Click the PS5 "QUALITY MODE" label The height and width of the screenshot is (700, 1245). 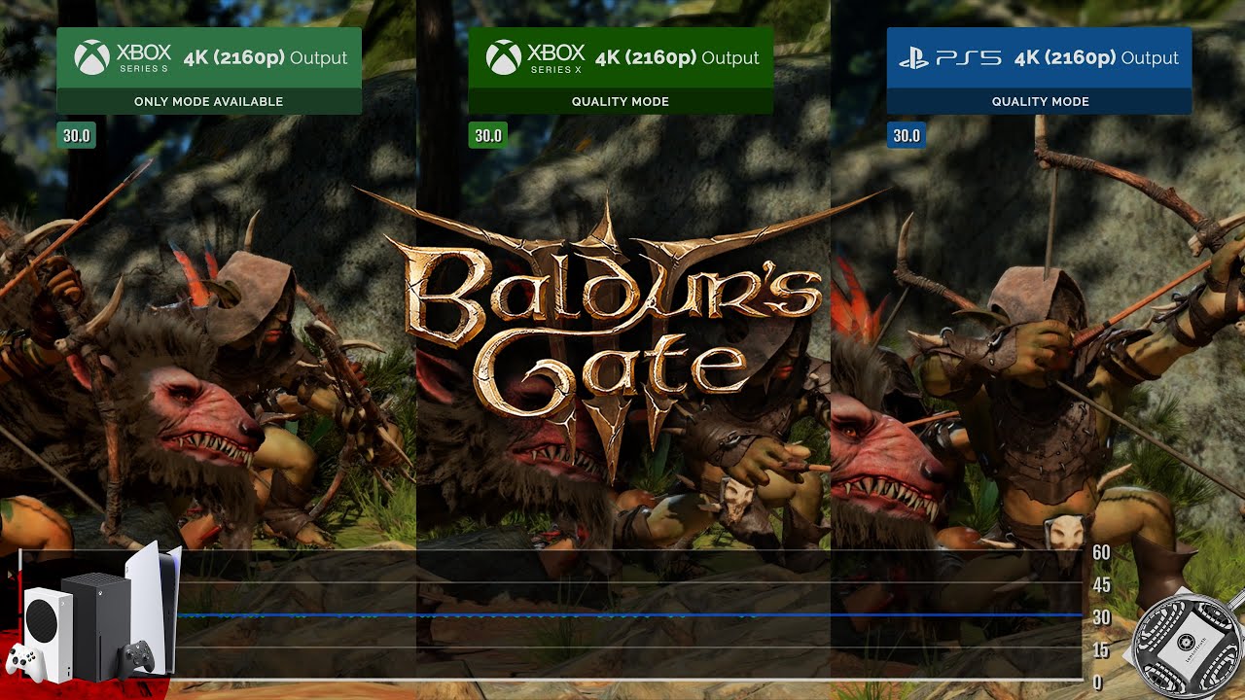coord(1040,101)
